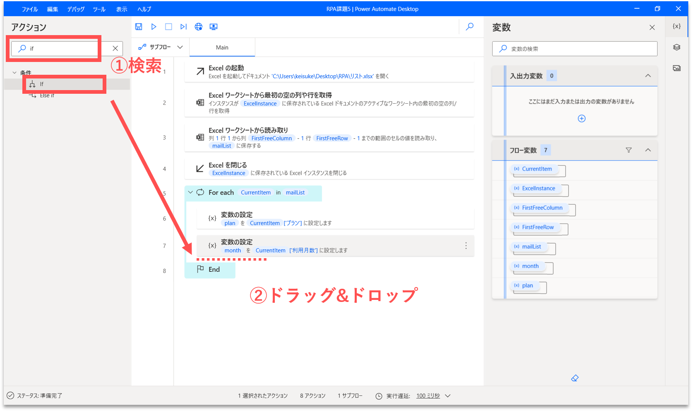692x411 pixels.
Task: Open the ファイル menu
Action: coord(30,9)
